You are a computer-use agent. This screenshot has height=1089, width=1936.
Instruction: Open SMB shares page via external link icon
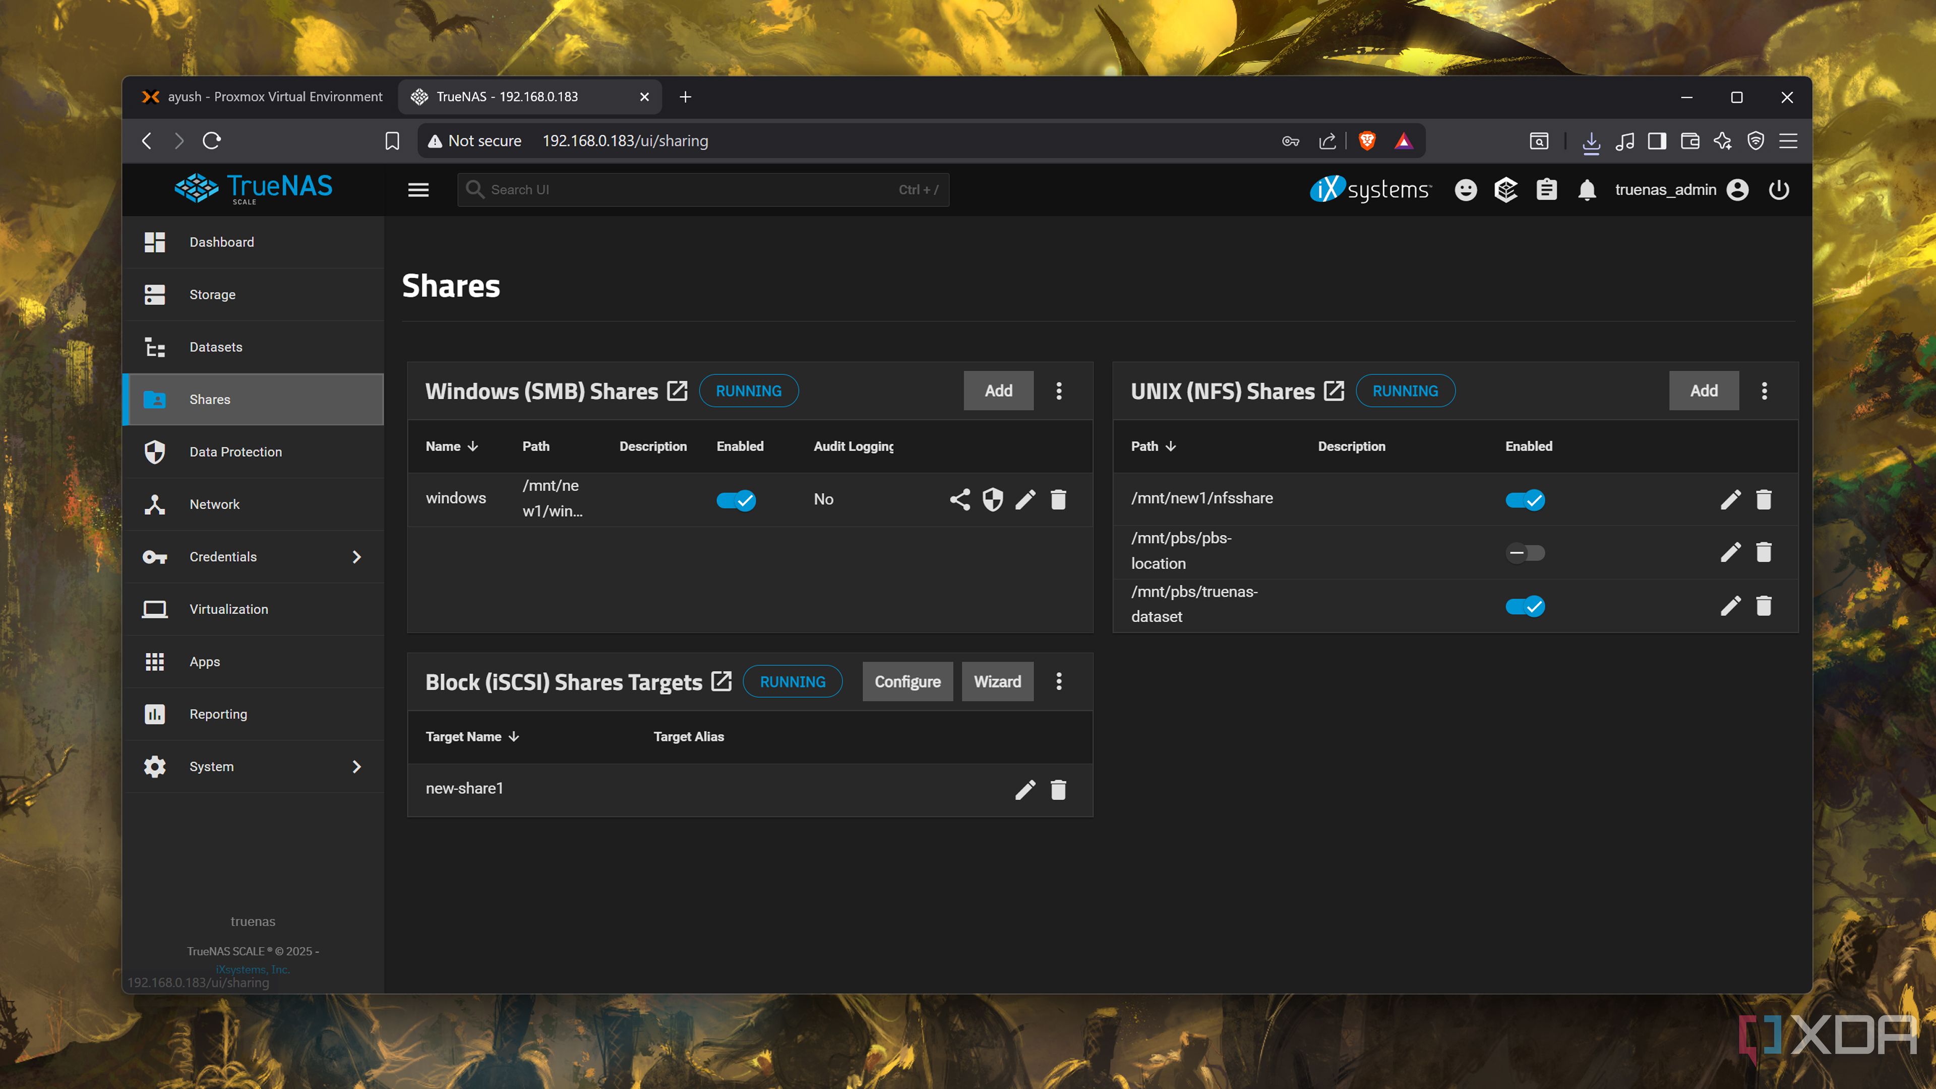[677, 391]
